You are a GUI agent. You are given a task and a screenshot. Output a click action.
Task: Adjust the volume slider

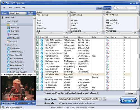pos(23,103)
